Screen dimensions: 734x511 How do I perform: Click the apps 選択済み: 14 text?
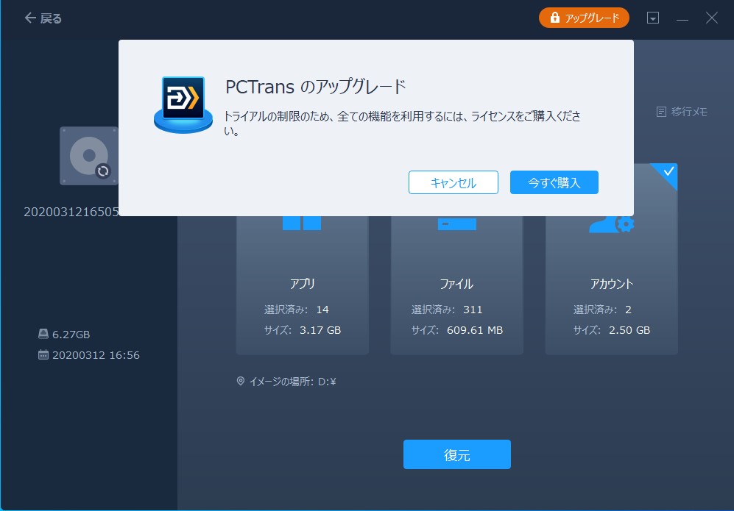pyautogui.click(x=296, y=310)
